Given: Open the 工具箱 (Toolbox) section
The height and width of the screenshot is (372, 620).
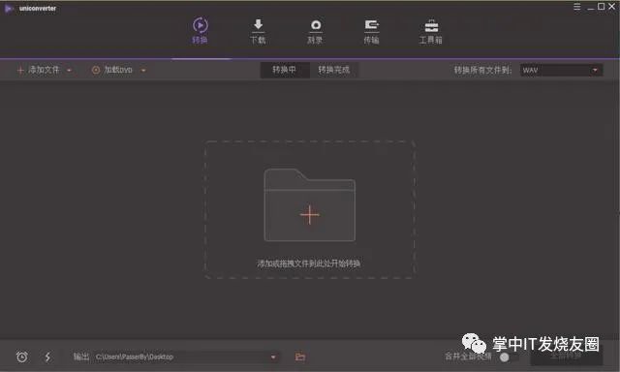Looking at the screenshot, I should 431,31.
